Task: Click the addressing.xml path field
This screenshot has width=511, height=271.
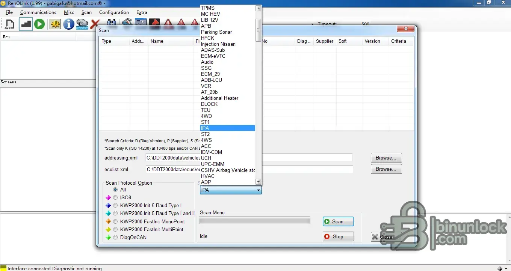Action: pos(249,158)
